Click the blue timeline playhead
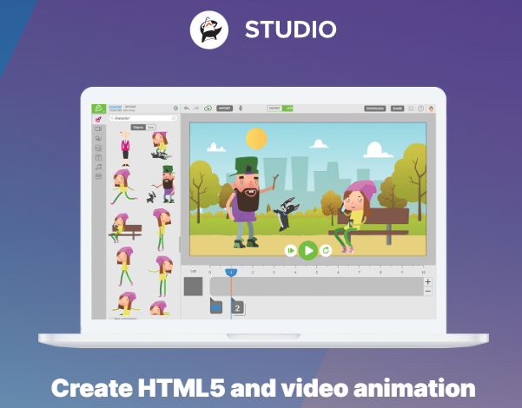Image resolution: width=522 pixels, height=408 pixels. tap(231, 273)
